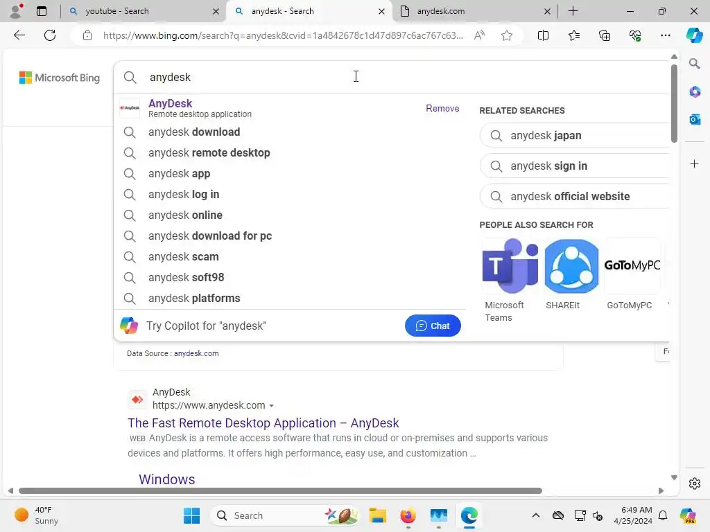Add a sidebar app with plus icon

pos(695,163)
